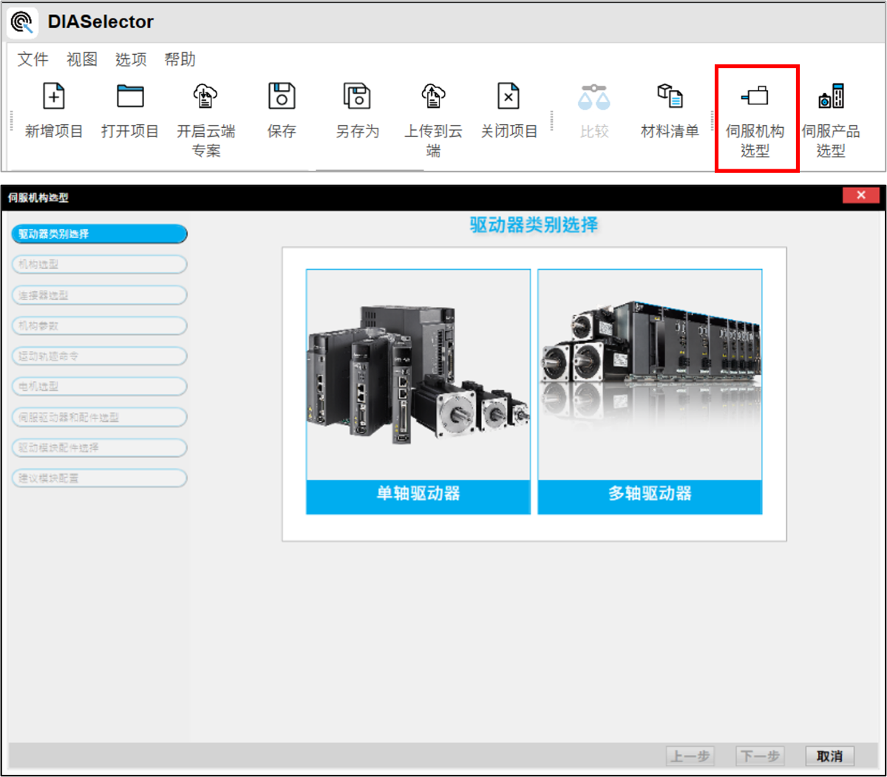Image resolution: width=887 pixels, height=777 pixels.
Task: Open the 视图 menu
Action: [81, 59]
